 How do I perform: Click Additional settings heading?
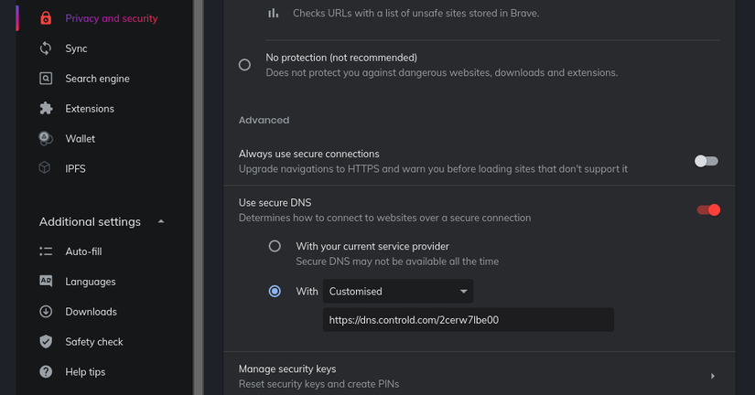point(90,222)
